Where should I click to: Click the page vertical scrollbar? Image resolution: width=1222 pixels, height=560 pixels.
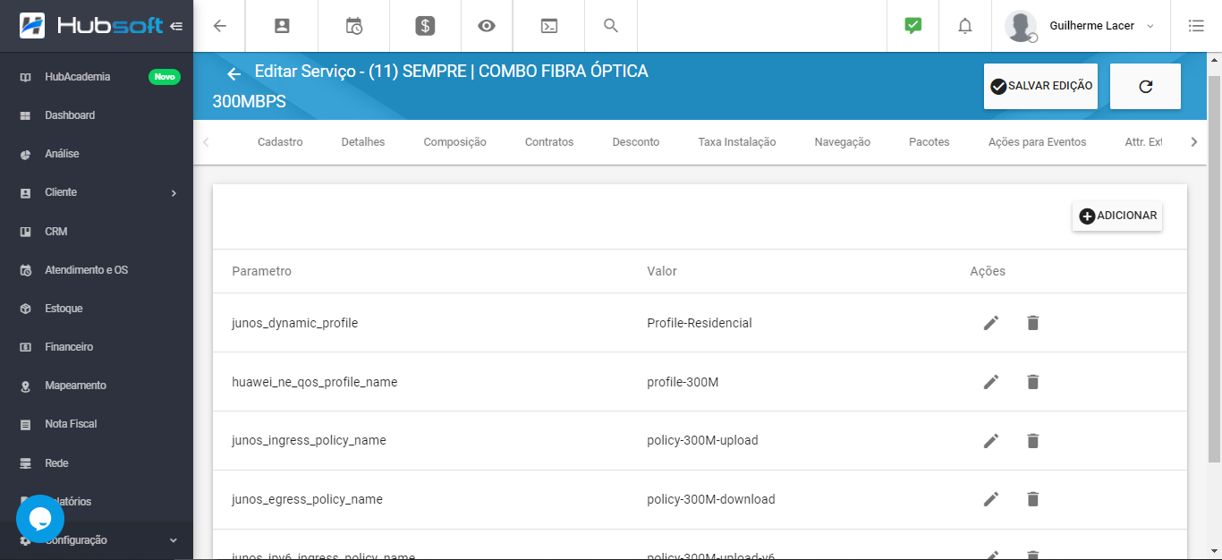[x=1214, y=268]
